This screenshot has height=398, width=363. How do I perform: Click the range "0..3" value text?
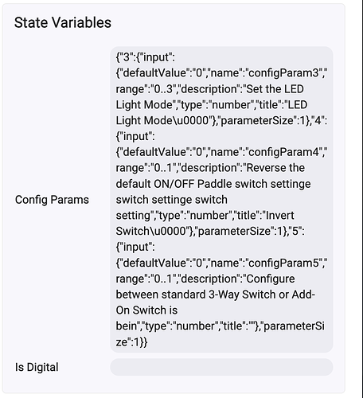[164, 89]
